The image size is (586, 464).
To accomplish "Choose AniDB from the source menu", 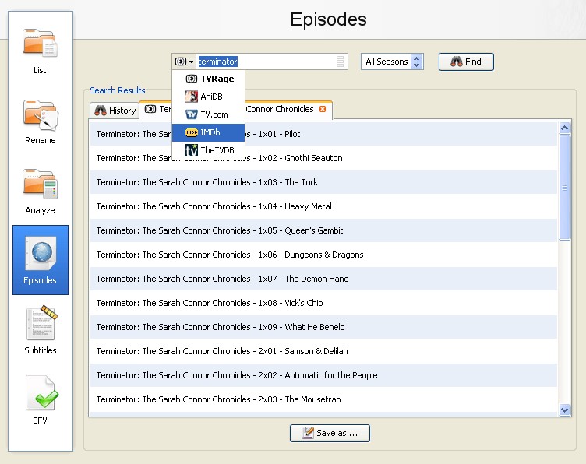I will click(208, 97).
